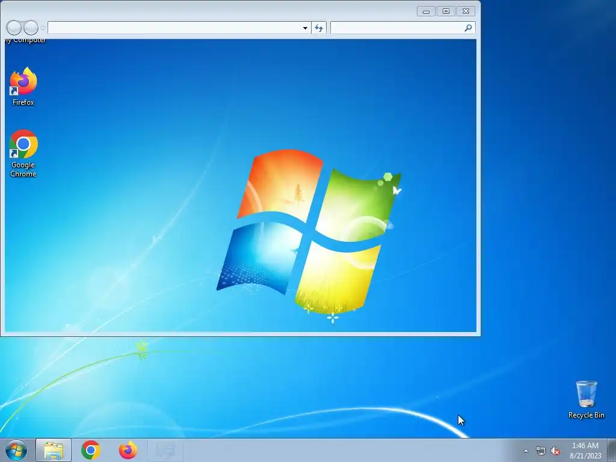The height and width of the screenshot is (462, 616).
Task: Refresh the Explorer window
Action: point(319,28)
